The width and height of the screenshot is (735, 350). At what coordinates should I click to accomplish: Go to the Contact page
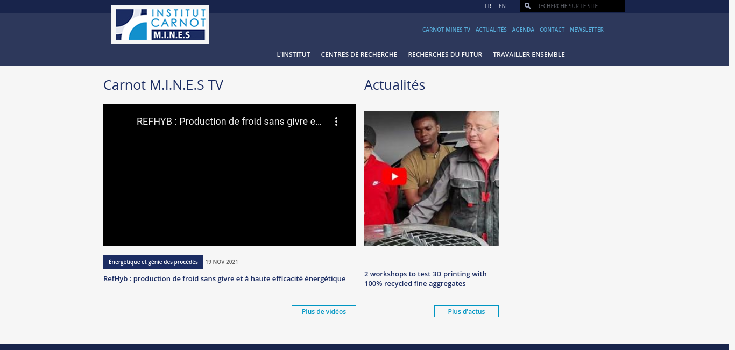[552, 30]
